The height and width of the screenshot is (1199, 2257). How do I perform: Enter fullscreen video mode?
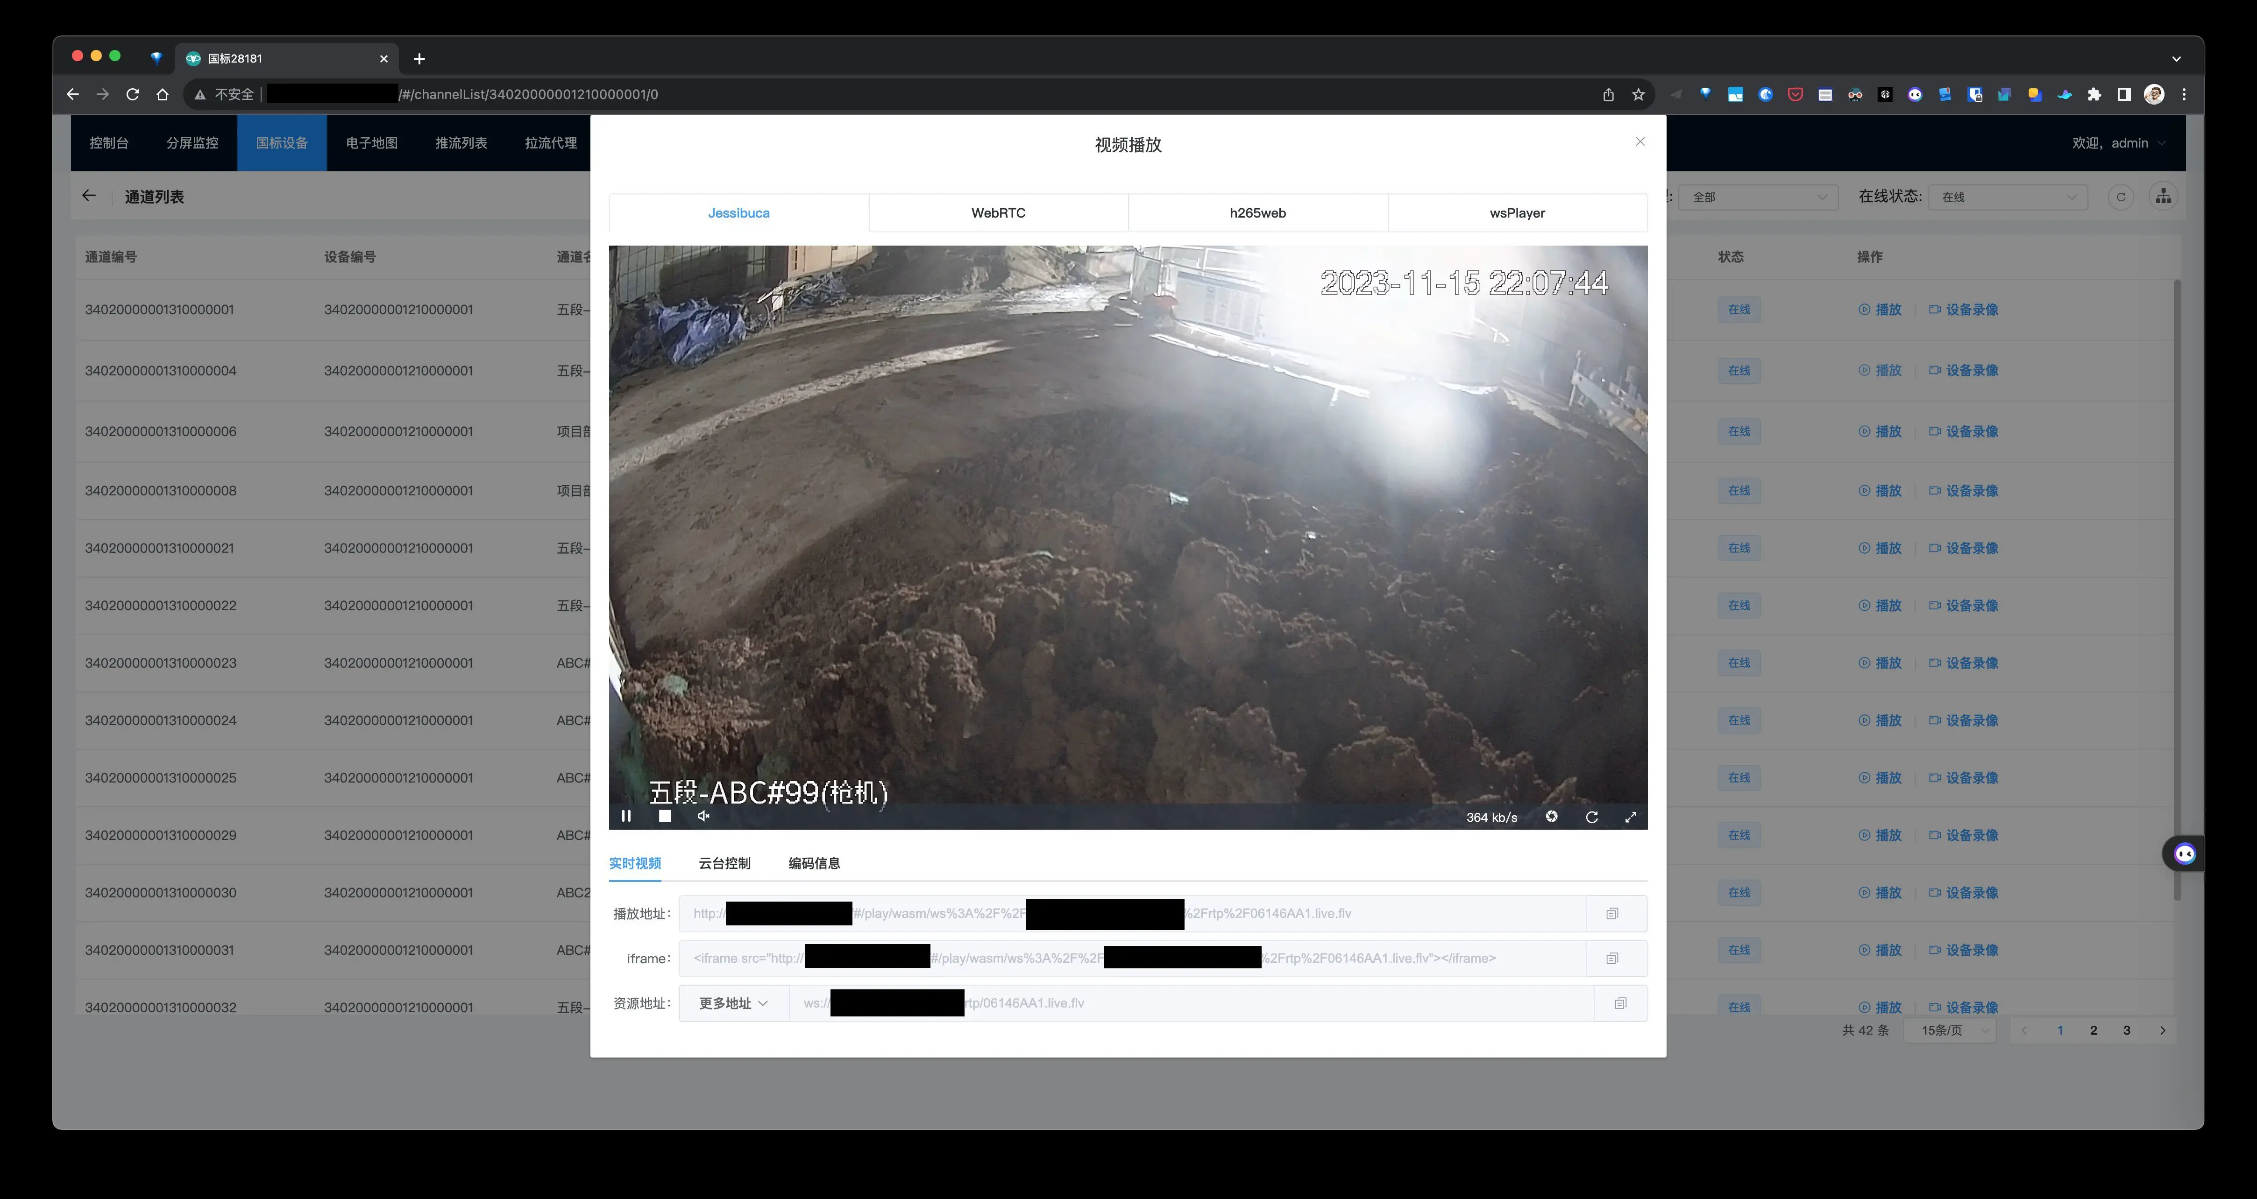pos(1631,817)
